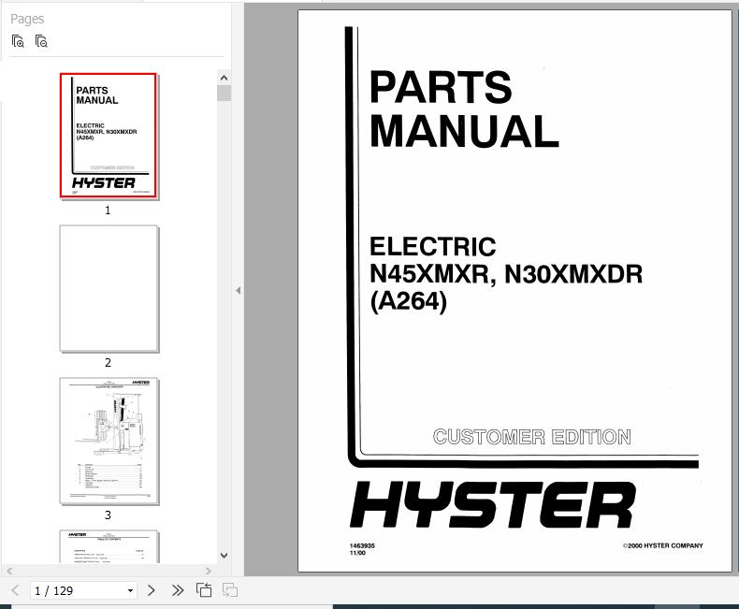Click the part number 1463935 text
The height and width of the screenshot is (609, 739).
362,545
